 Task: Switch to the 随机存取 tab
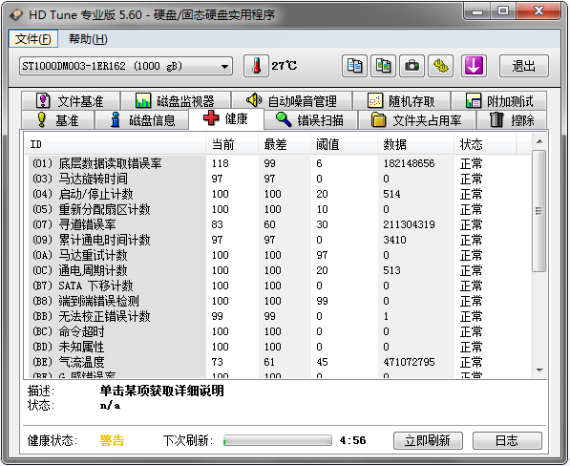(402, 100)
